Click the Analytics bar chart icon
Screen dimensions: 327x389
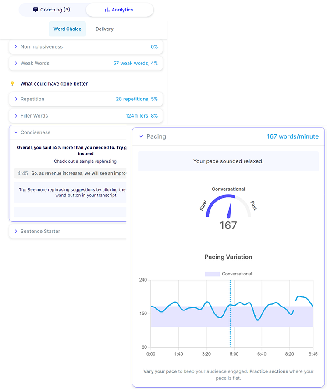point(107,10)
